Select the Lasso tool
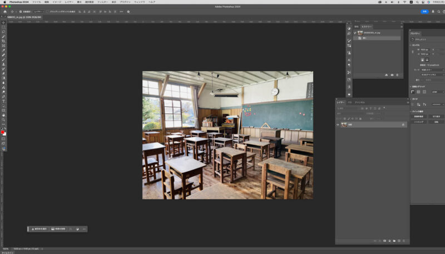The width and height of the screenshot is (445, 254). coord(3,32)
